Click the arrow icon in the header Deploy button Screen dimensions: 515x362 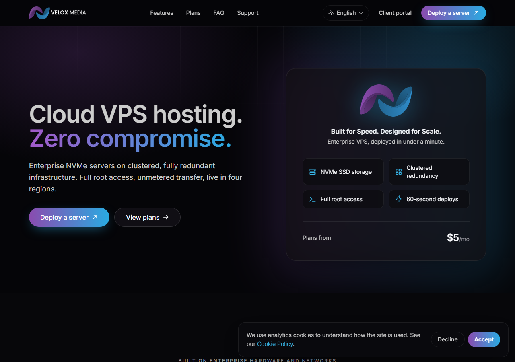476,13
